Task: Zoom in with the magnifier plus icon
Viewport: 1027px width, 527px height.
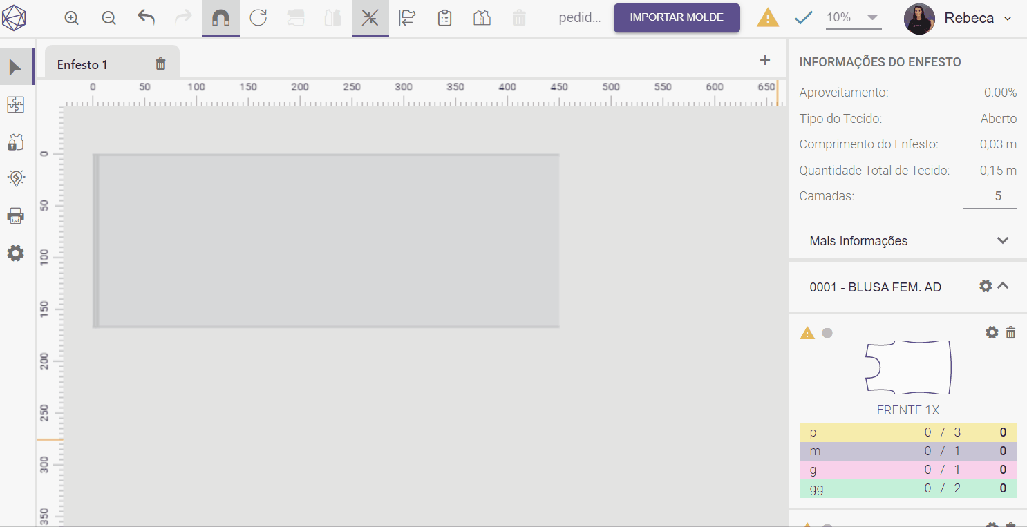Action: pos(72,18)
